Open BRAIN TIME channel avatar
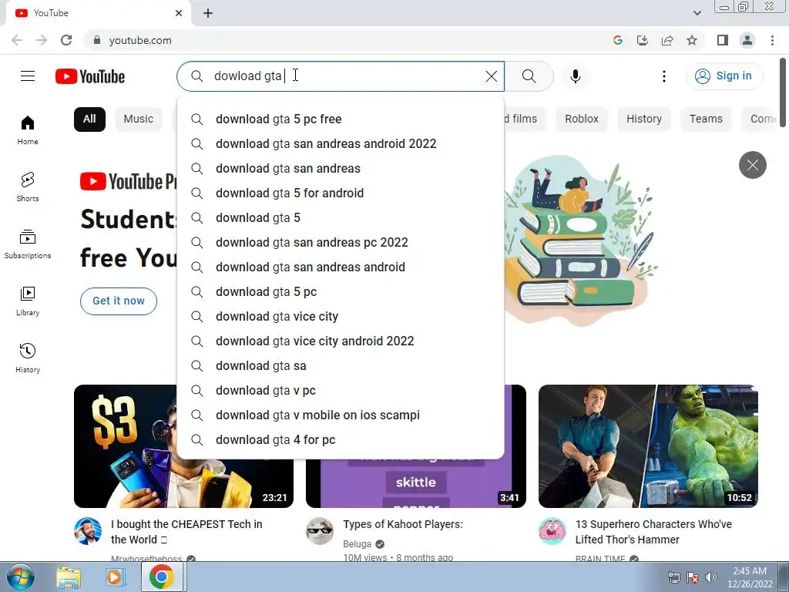Viewport: 789px width, 592px height. pos(552,531)
